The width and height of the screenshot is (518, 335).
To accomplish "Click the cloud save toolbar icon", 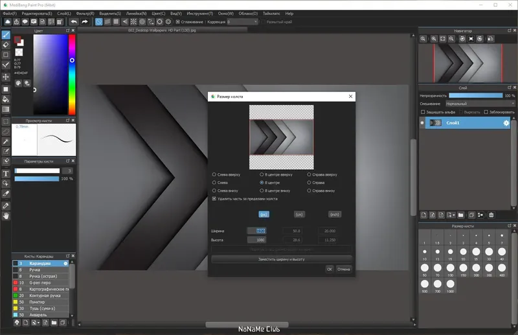I will (x=8, y=22).
